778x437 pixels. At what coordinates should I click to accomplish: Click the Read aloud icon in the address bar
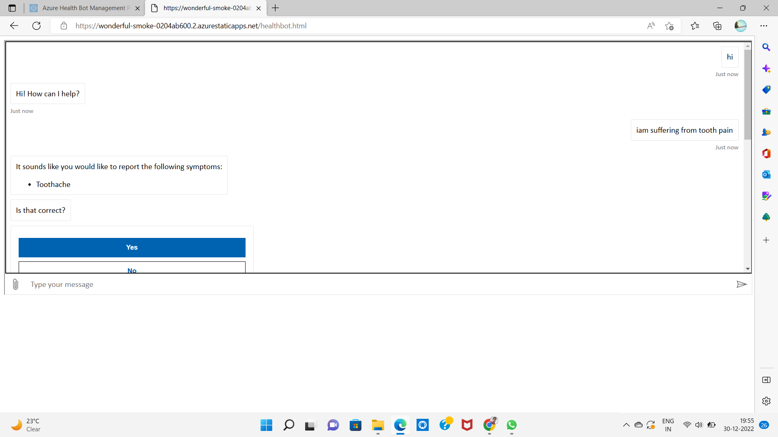coord(651,26)
